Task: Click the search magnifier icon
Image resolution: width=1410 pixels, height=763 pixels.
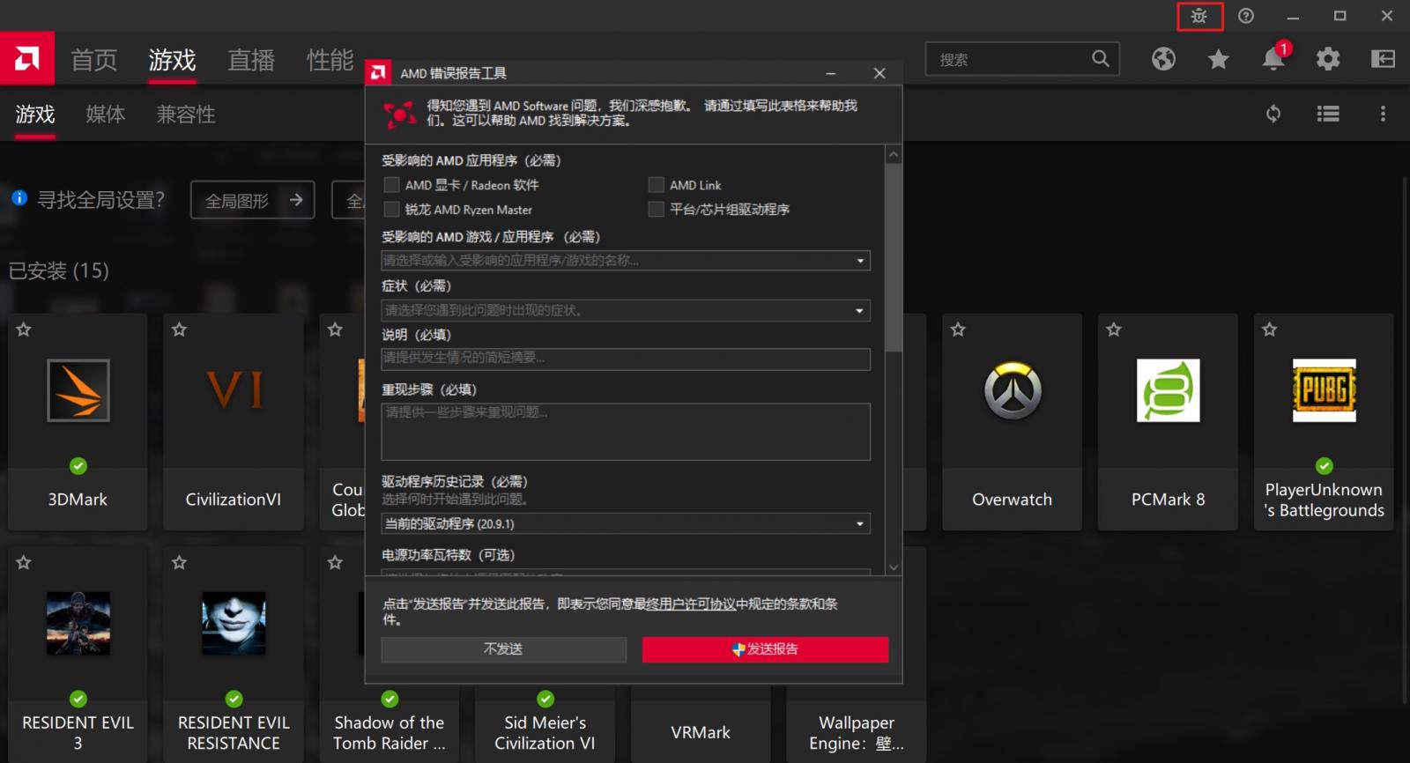Action: tap(1100, 59)
